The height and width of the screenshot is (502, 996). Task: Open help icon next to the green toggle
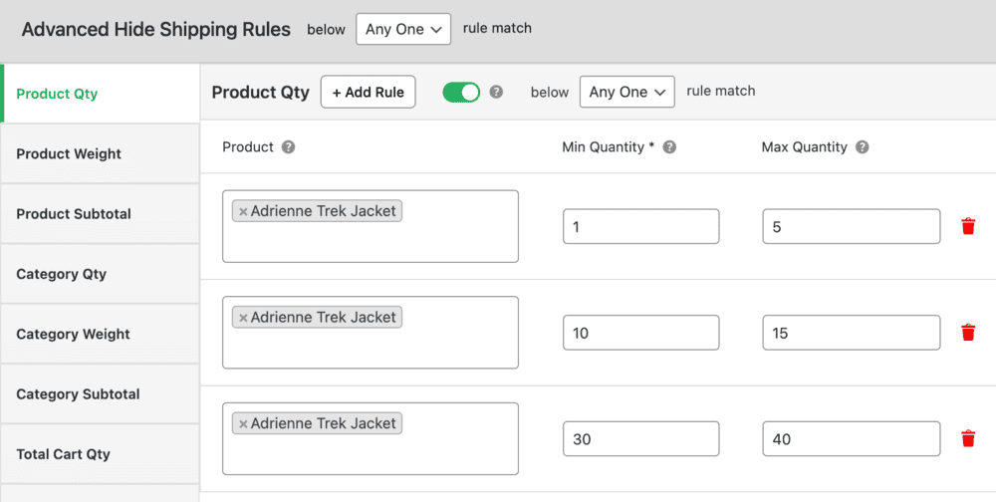pos(497,93)
